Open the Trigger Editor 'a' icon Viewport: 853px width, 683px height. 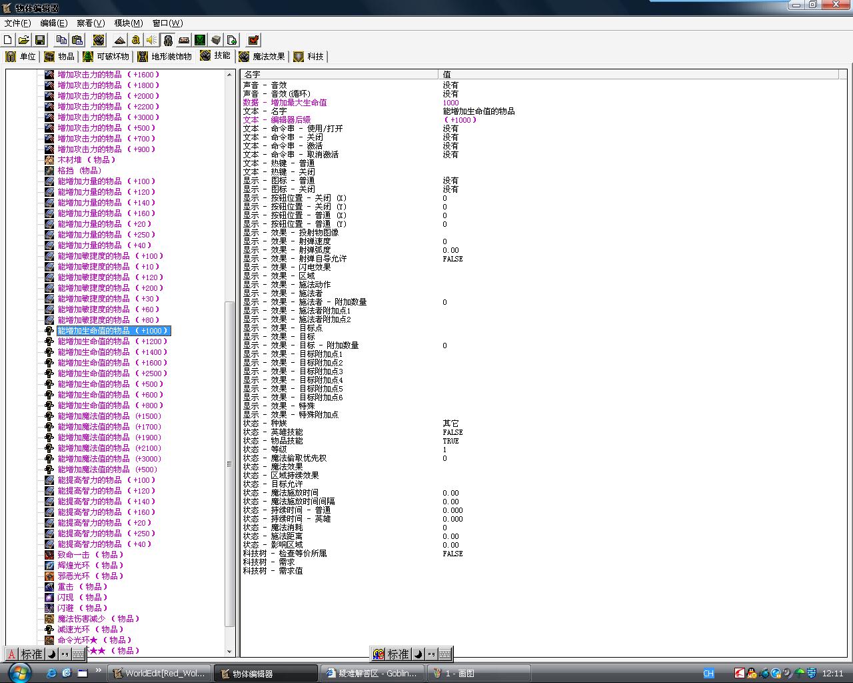[135, 40]
